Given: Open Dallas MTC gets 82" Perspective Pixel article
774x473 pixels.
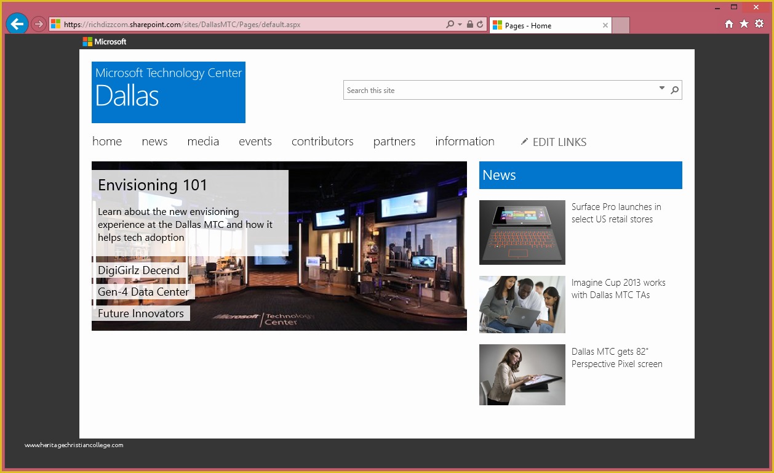Looking at the screenshot, I should 617,358.
